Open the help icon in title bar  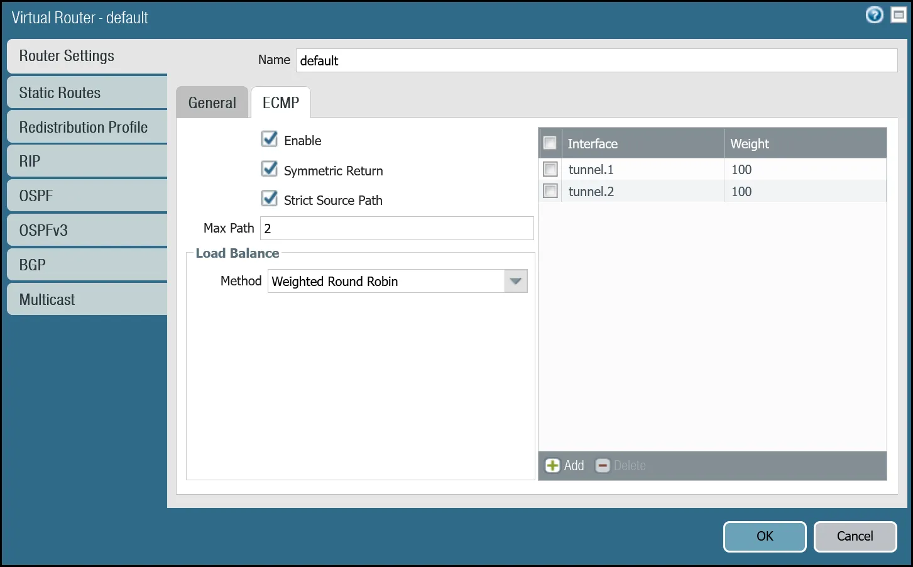[874, 15]
